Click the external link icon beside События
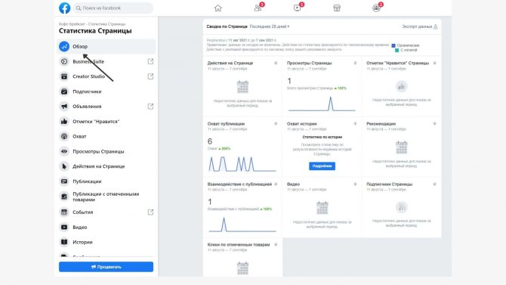 pos(150,212)
